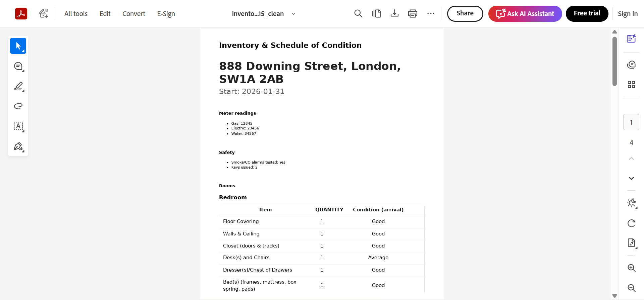This screenshot has width=644, height=300.
Task: Click the 'Dresser(s)/Chest of Drawers' row item
Action: point(258,270)
